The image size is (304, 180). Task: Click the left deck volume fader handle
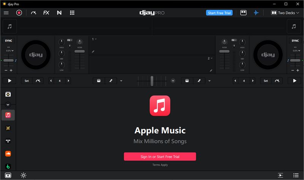click(x=79, y=51)
